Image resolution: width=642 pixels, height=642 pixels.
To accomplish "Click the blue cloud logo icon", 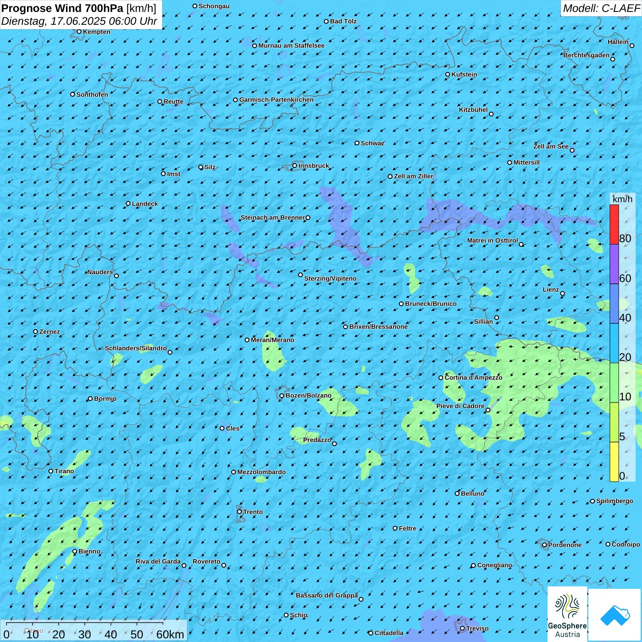I will (x=615, y=614).
